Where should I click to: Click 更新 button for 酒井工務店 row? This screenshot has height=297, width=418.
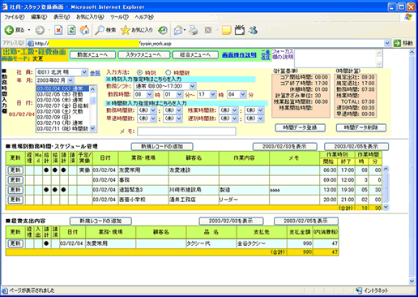click(x=15, y=200)
